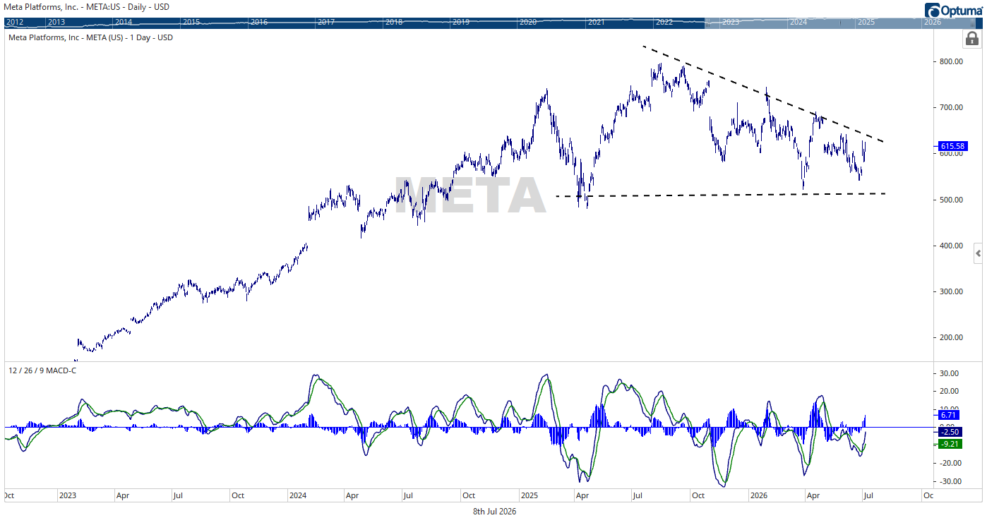Jump to 2022 in the overview timeline
This screenshot has width=987, height=525.
coord(664,23)
